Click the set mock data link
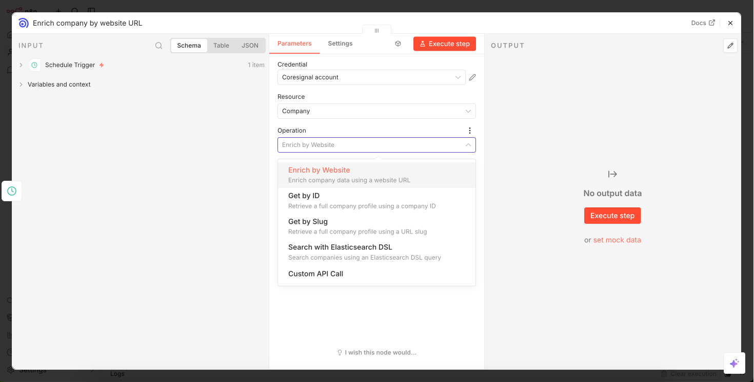This screenshot has width=754, height=382. pyautogui.click(x=617, y=240)
